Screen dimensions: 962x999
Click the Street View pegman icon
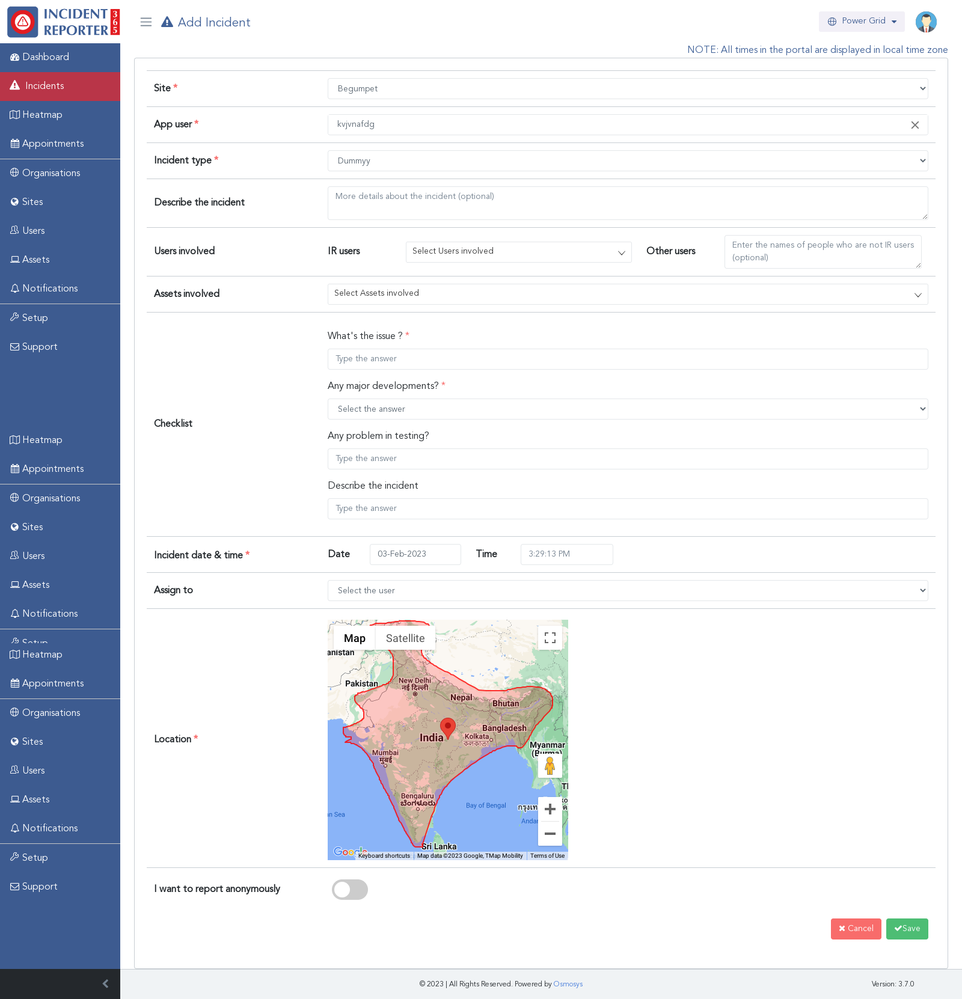click(550, 766)
